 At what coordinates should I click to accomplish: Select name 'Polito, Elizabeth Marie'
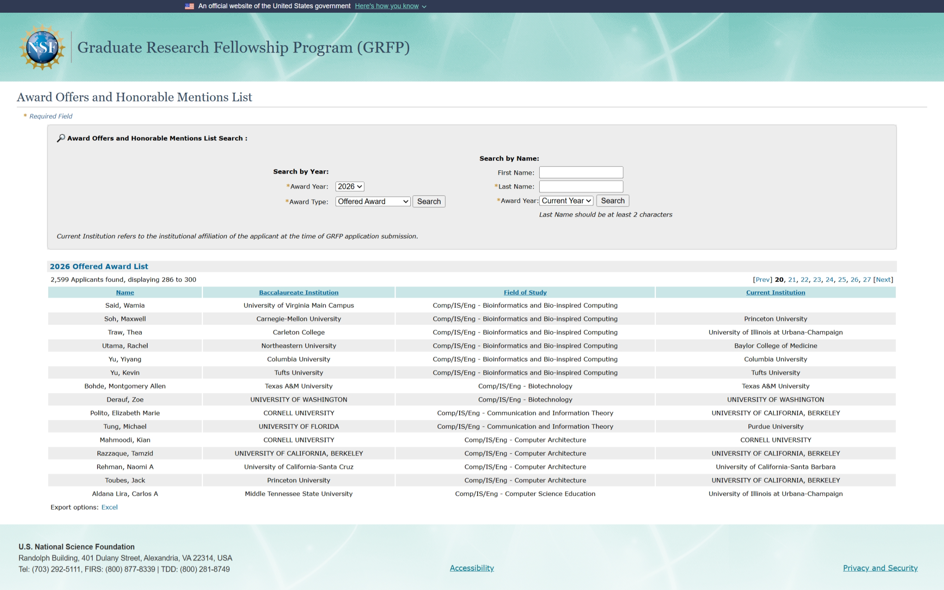point(125,413)
